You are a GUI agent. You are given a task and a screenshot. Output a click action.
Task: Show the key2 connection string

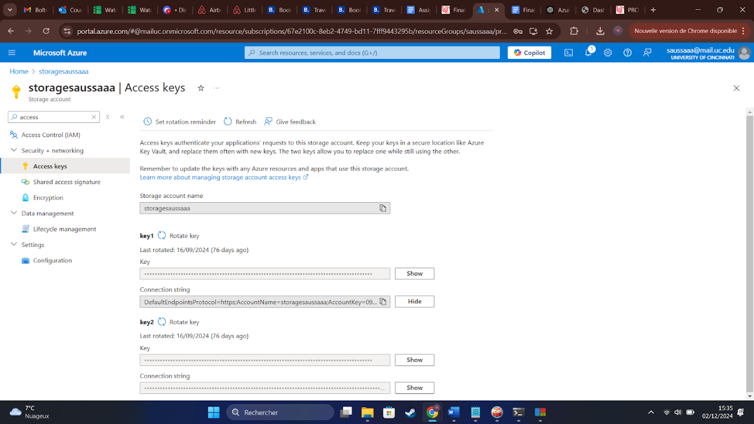point(415,388)
